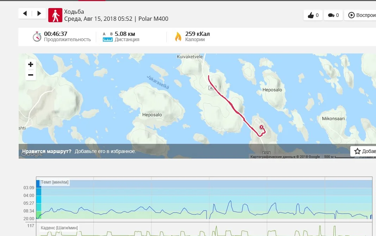Click the Google logo on map
The width and height of the screenshot is (376, 236).
click(x=32, y=154)
